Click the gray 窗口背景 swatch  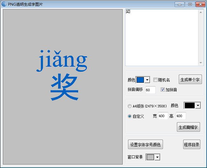pos(150,157)
